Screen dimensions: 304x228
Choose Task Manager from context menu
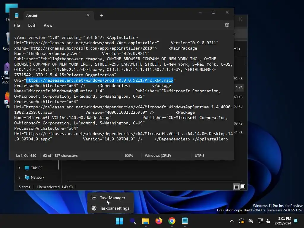coord(110,198)
